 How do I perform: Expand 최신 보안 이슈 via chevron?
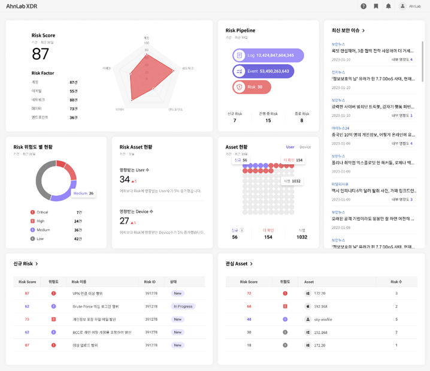pyautogui.click(x=364, y=31)
